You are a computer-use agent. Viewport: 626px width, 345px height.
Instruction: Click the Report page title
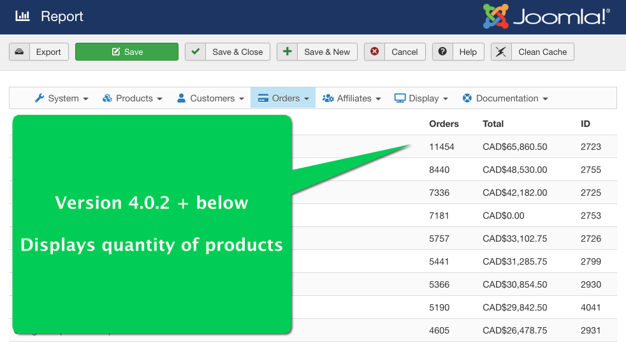62,17
